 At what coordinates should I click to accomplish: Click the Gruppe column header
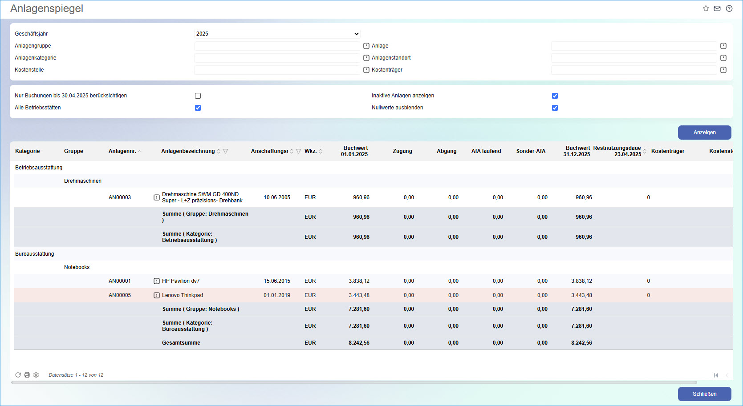click(73, 151)
